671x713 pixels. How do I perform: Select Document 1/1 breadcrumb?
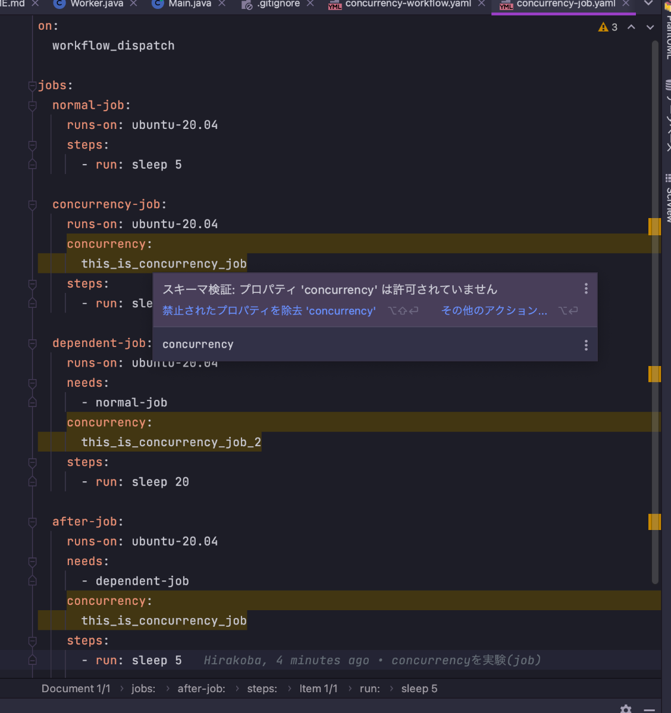coord(76,689)
